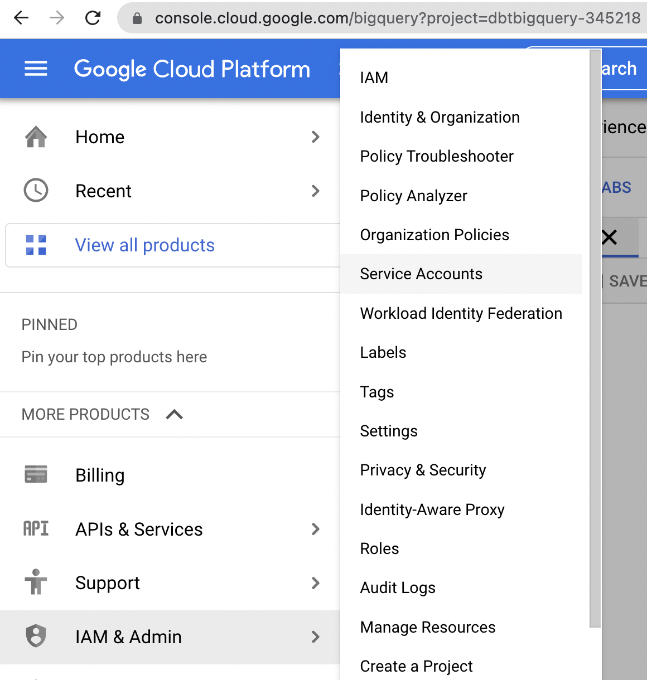Open Identity & Organization
The width and height of the screenshot is (647, 680).
click(x=461, y=117)
